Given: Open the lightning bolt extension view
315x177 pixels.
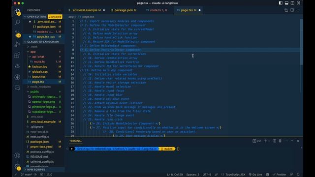Looking at the screenshot, I should click(x=17, y=77).
